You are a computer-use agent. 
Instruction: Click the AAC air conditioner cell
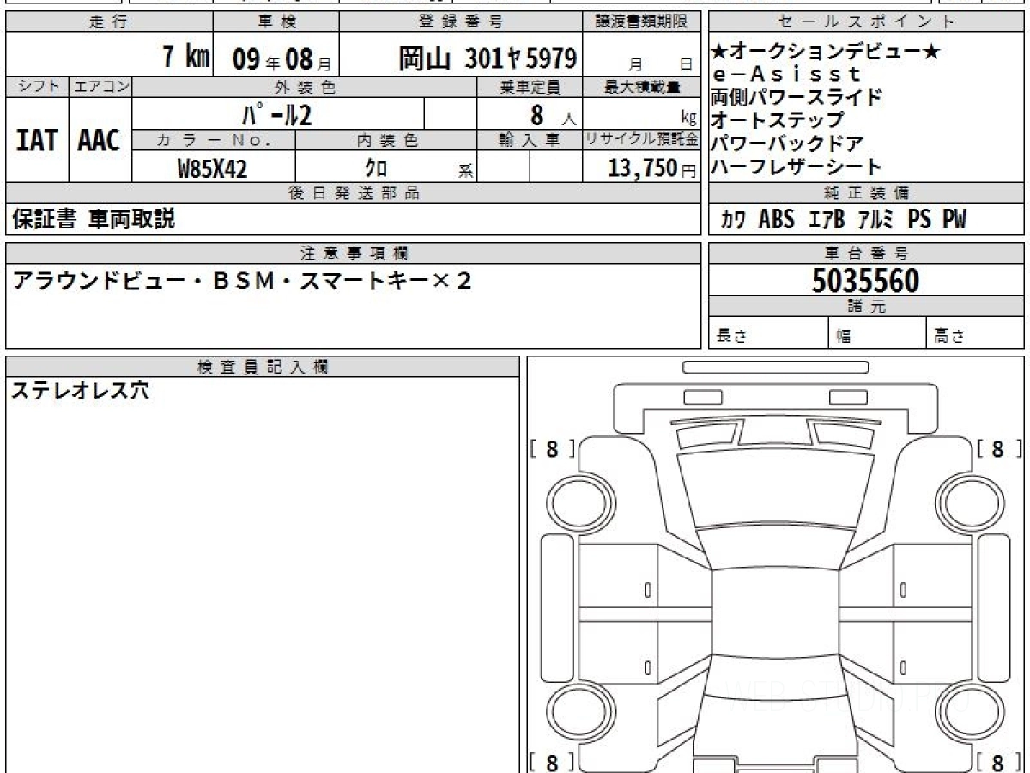[x=100, y=141]
